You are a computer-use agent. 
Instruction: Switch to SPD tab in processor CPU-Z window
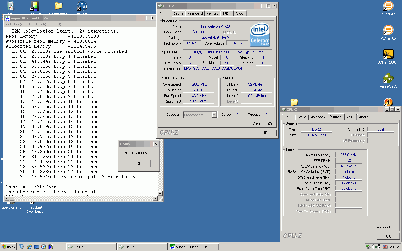225,13
